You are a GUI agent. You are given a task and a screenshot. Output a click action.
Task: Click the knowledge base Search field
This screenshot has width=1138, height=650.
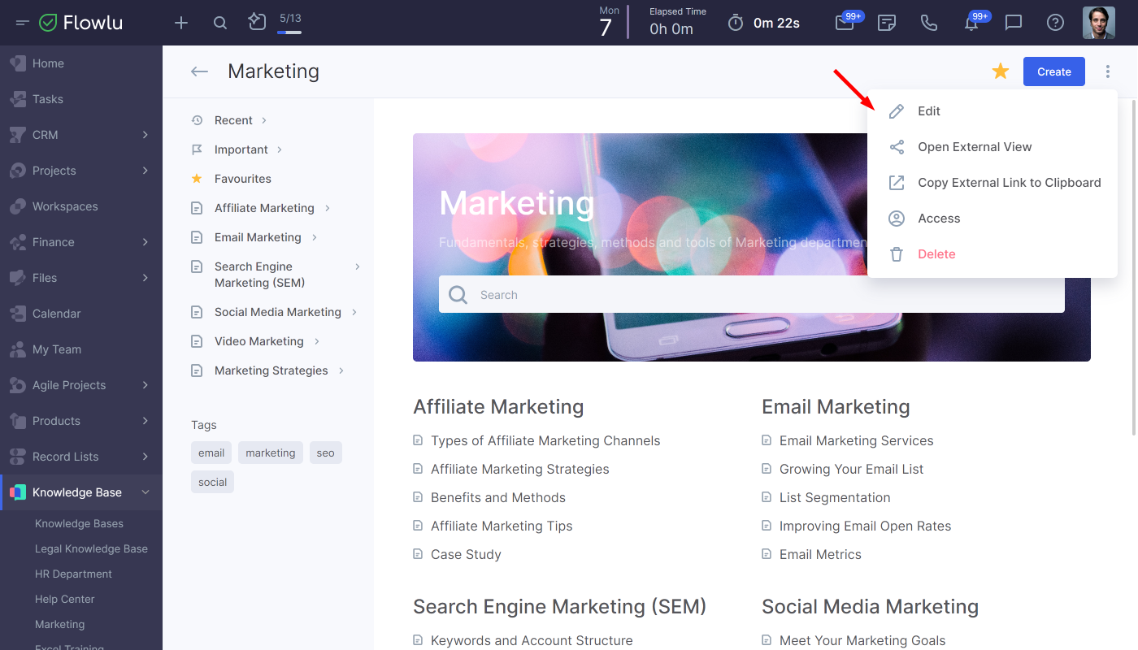click(x=752, y=294)
